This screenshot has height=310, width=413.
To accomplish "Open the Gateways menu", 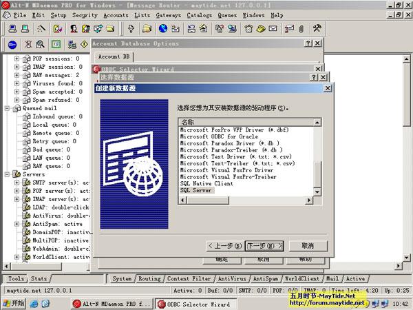I will click(168, 14).
